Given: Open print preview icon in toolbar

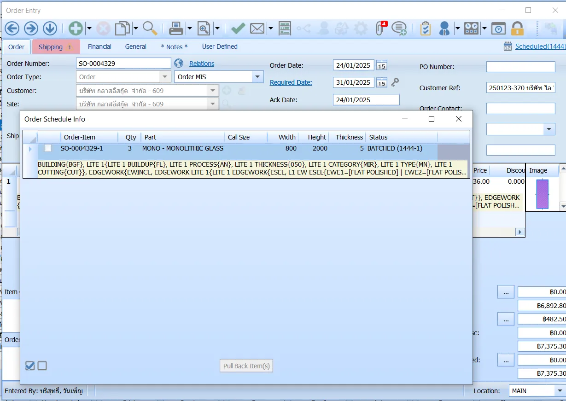Looking at the screenshot, I should click(204, 29).
